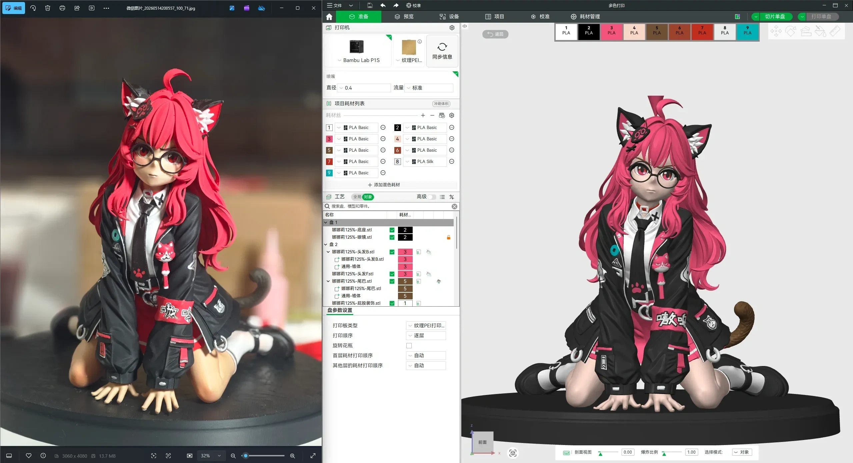This screenshot has height=463, width=853.
Task: Add a filament with the plus icon
Action: (423, 115)
